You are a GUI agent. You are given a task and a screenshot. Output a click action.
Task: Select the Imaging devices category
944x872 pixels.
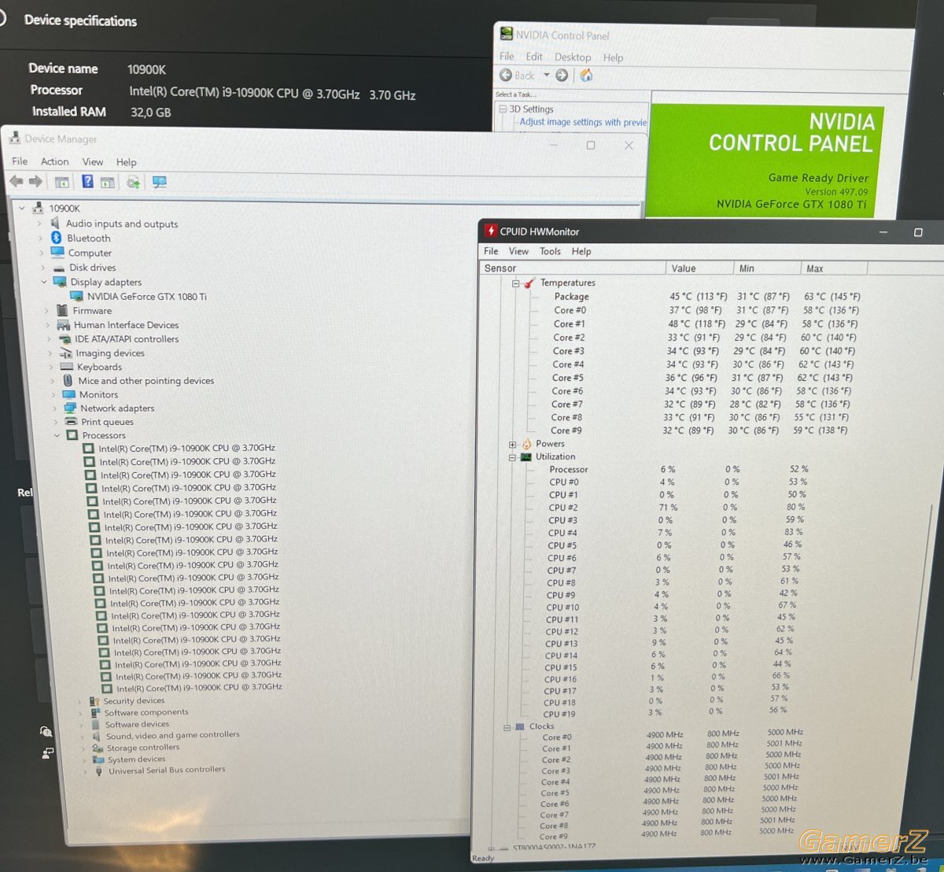tap(110, 353)
